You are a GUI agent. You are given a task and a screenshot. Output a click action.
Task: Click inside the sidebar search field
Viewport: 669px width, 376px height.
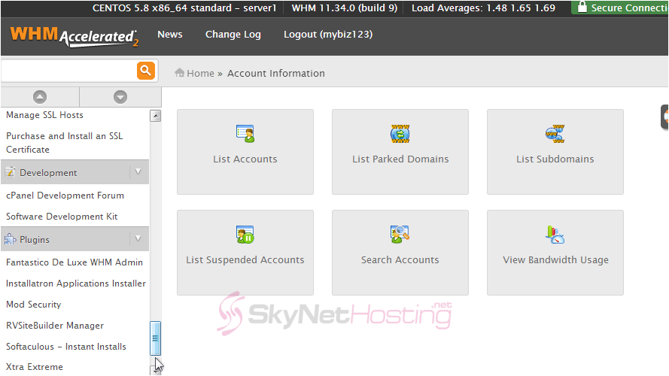(68, 71)
